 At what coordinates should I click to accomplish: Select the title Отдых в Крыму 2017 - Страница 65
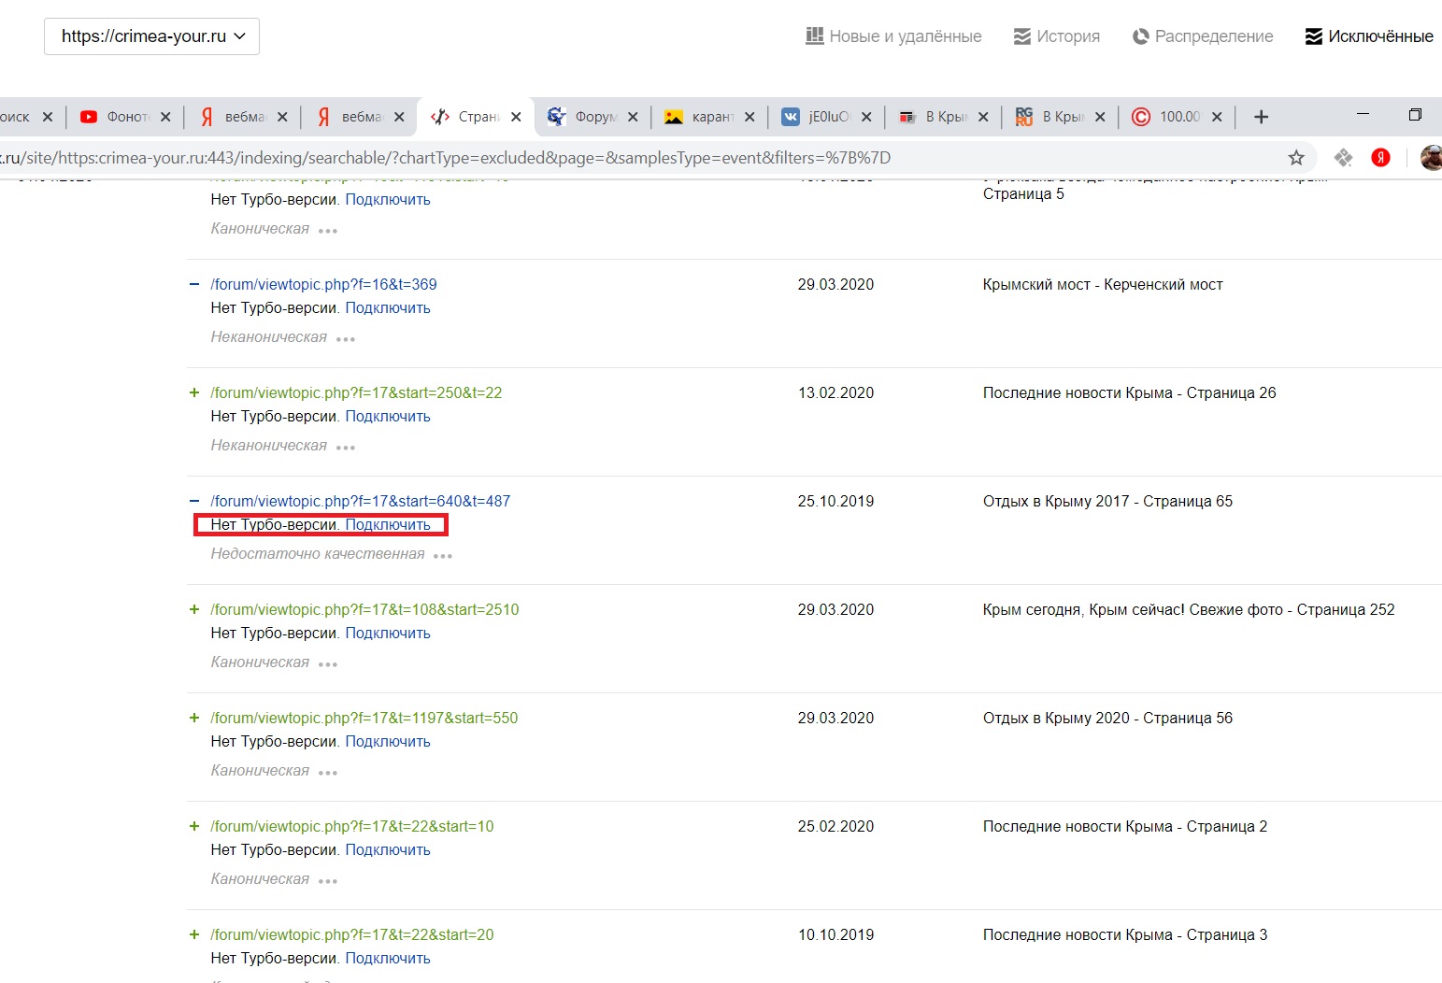[1107, 501]
